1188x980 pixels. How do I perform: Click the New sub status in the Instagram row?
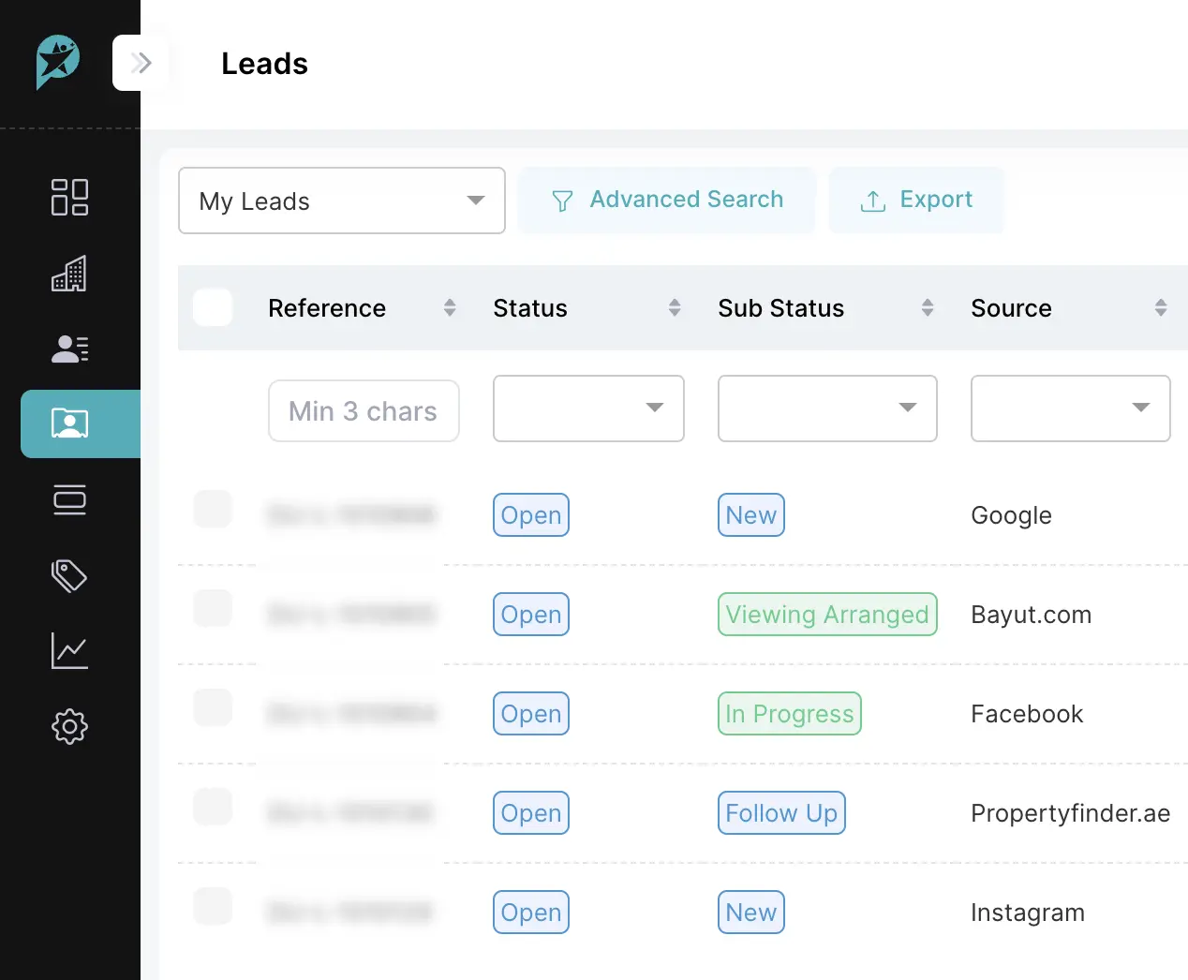pos(751,913)
